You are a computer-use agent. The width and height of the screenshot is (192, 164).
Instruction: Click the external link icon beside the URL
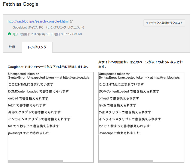[71, 22]
